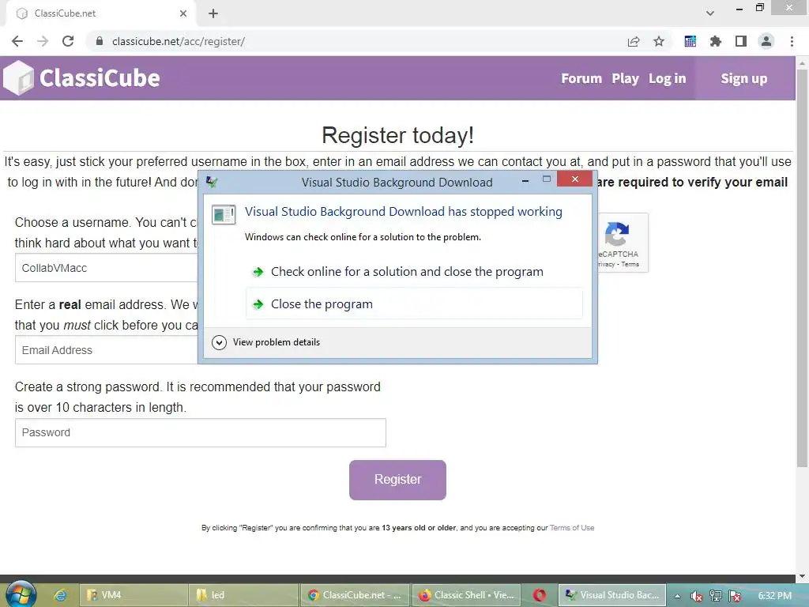Minimize the Visual Studio Background Download dialog
This screenshot has width=809, height=607.
pyautogui.click(x=525, y=179)
